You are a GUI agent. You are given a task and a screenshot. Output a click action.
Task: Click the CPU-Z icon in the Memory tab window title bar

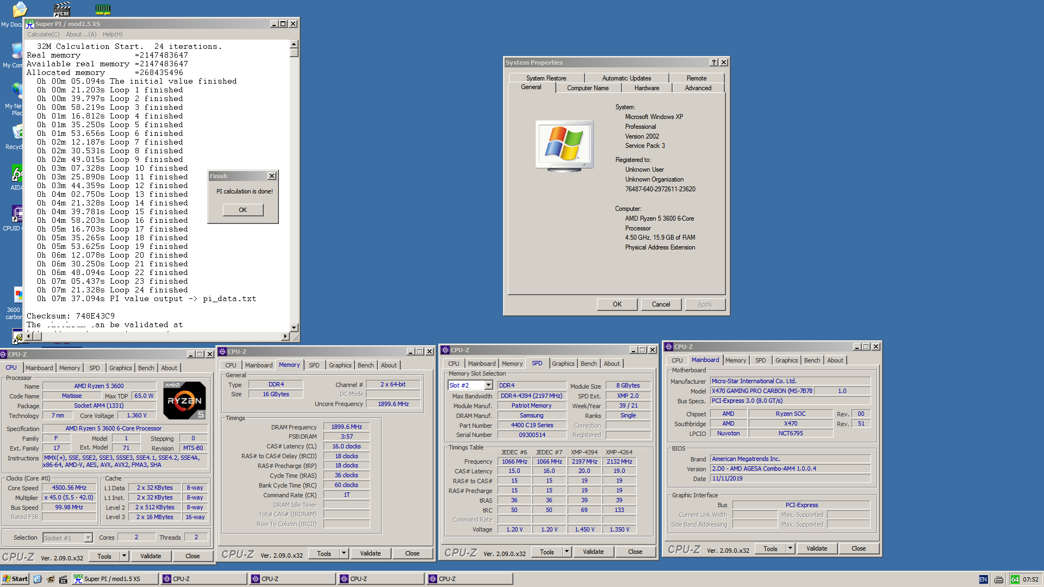tap(222, 352)
